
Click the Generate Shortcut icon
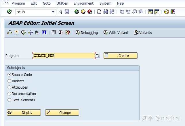[157, 12]
